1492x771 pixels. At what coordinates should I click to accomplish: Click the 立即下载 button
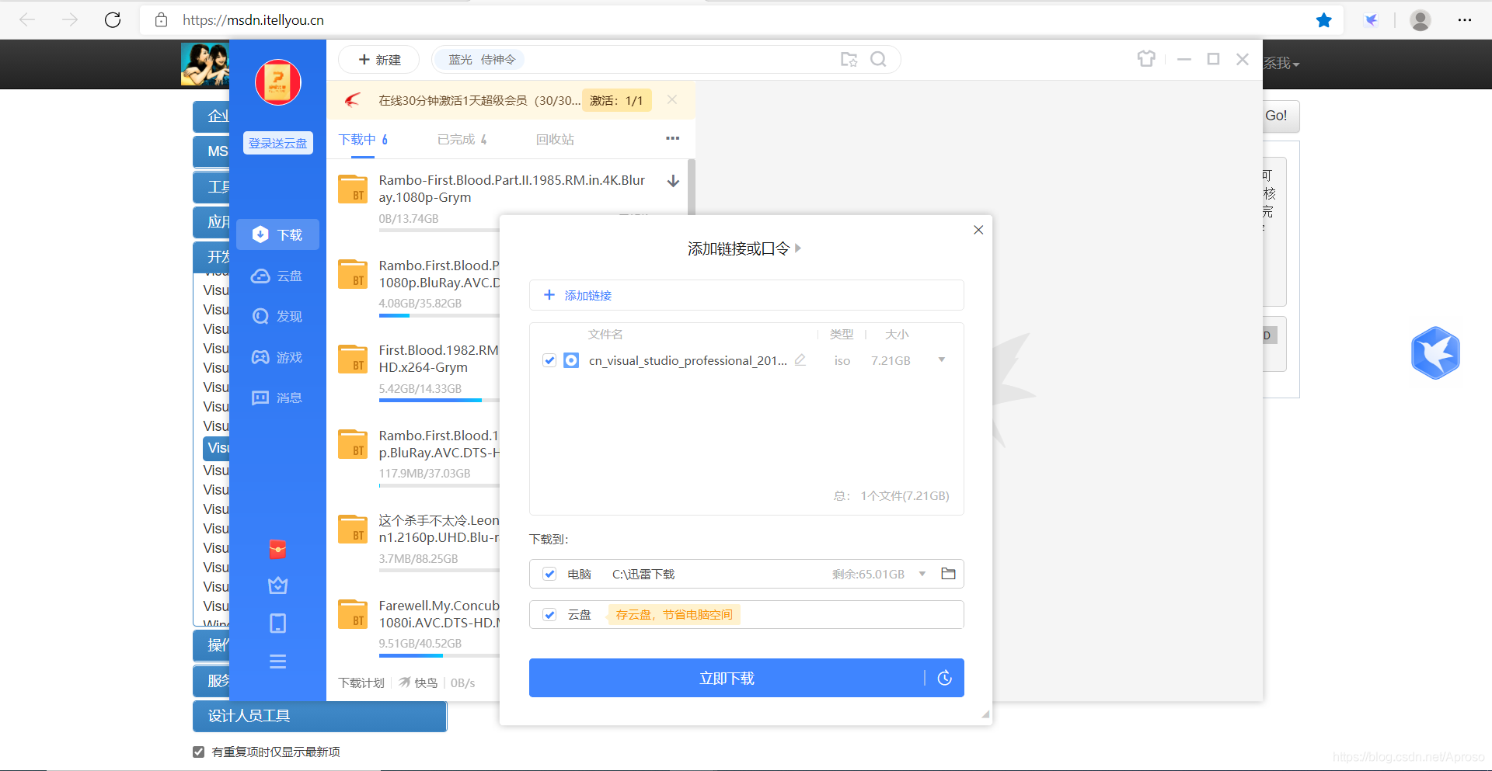tap(727, 678)
